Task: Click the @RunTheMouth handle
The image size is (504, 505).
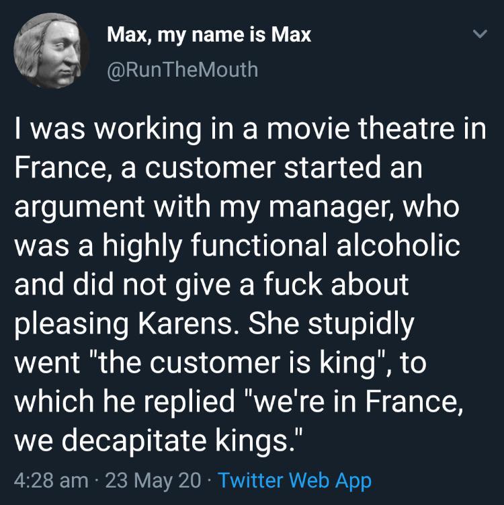Action: 182,69
